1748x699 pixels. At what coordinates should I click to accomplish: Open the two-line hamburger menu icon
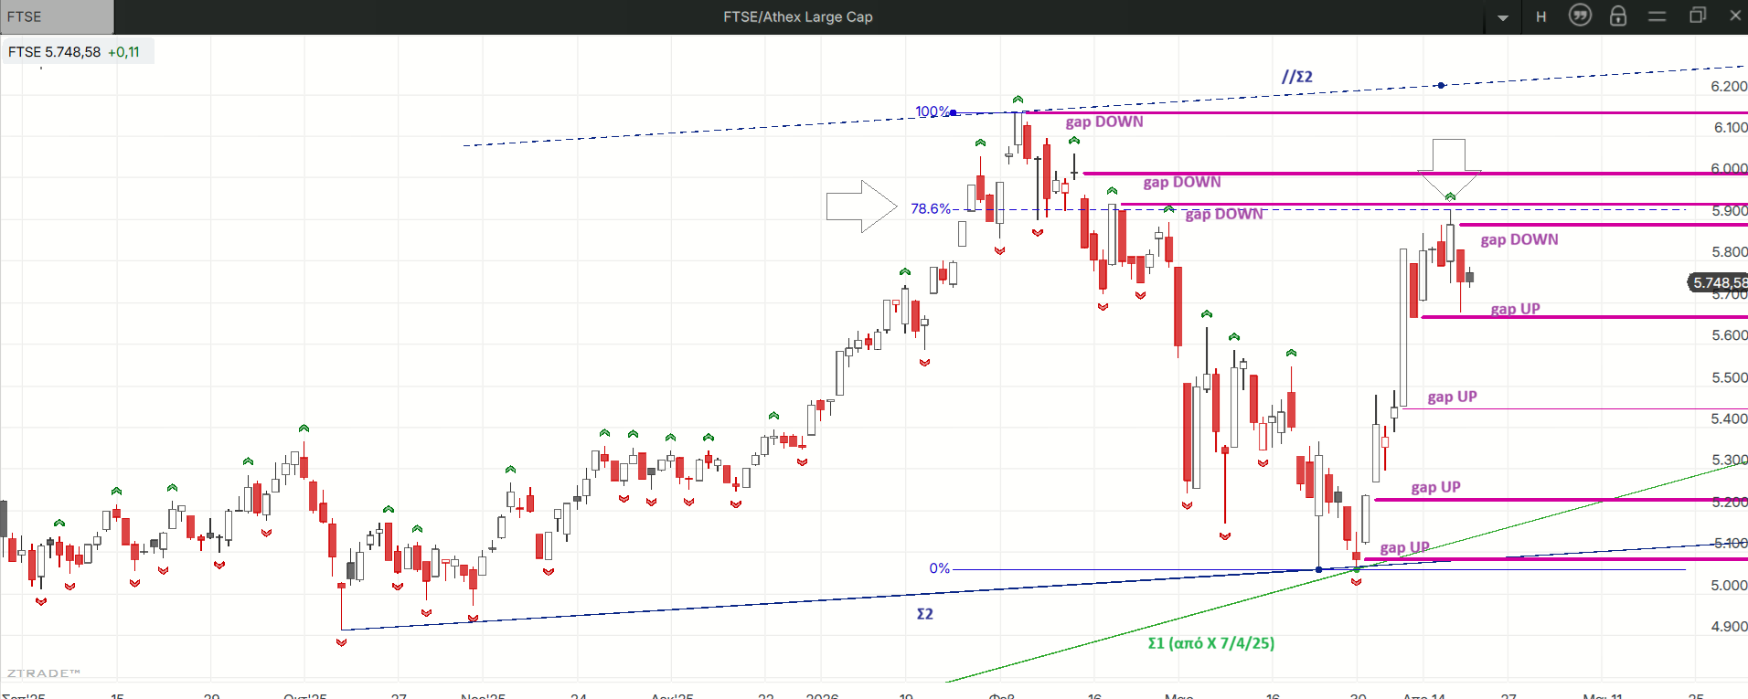coord(1657,16)
